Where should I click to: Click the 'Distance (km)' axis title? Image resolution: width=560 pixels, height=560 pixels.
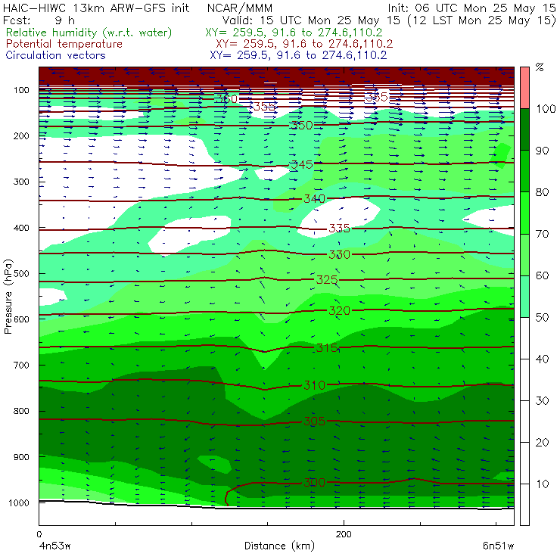click(280, 546)
